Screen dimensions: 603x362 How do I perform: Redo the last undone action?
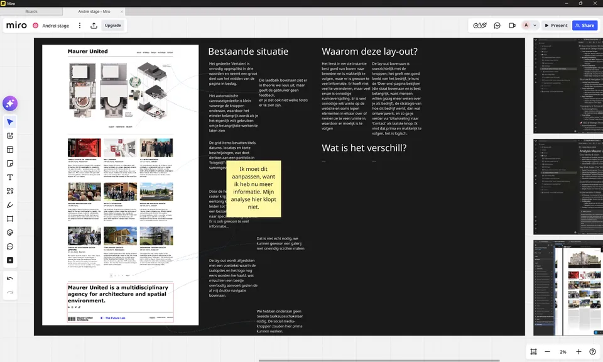tap(10, 292)
